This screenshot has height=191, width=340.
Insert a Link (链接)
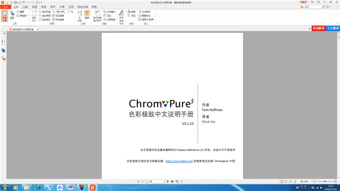coord(132,12)
